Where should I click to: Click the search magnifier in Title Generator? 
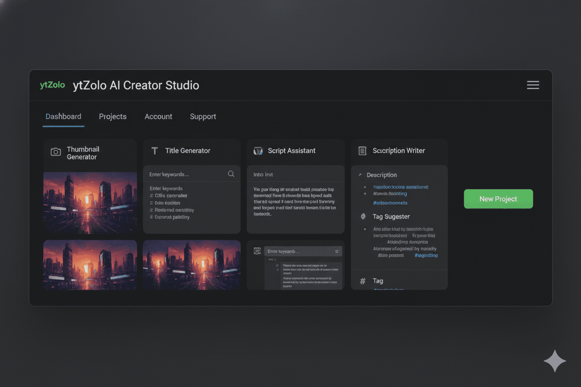[x=231, y=174]
